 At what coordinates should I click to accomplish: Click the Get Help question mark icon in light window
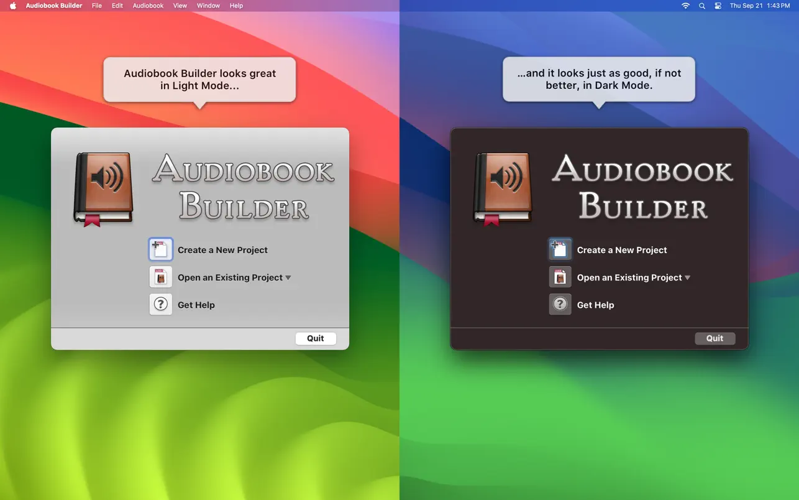pyautogui.click(x=160, y=305)
